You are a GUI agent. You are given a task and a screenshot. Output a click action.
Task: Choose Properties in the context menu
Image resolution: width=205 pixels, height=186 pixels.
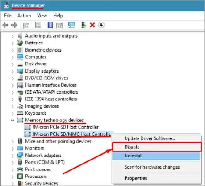(x=156, y=178)
